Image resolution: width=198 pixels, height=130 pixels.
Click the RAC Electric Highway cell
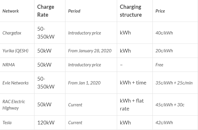click(14, 105)
